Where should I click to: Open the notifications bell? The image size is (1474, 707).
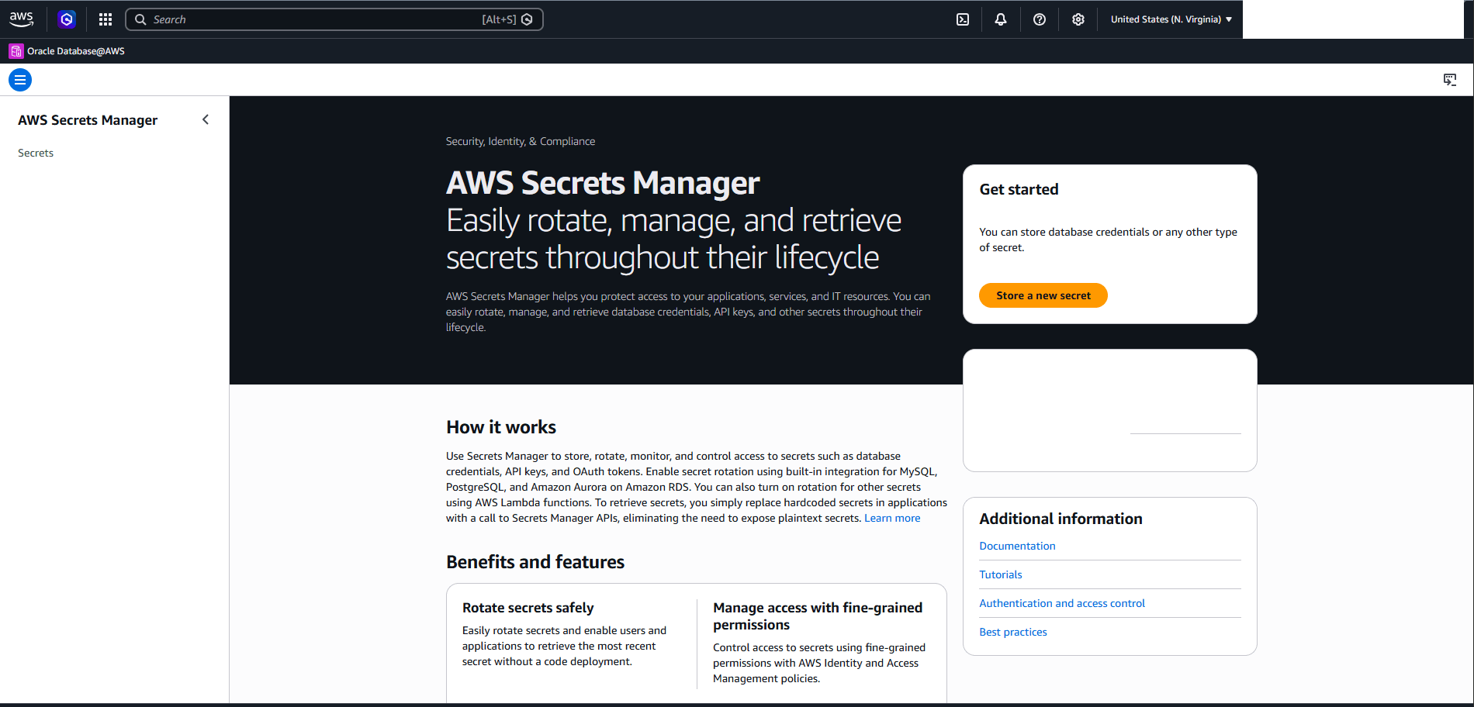(x=1001, y=19)
